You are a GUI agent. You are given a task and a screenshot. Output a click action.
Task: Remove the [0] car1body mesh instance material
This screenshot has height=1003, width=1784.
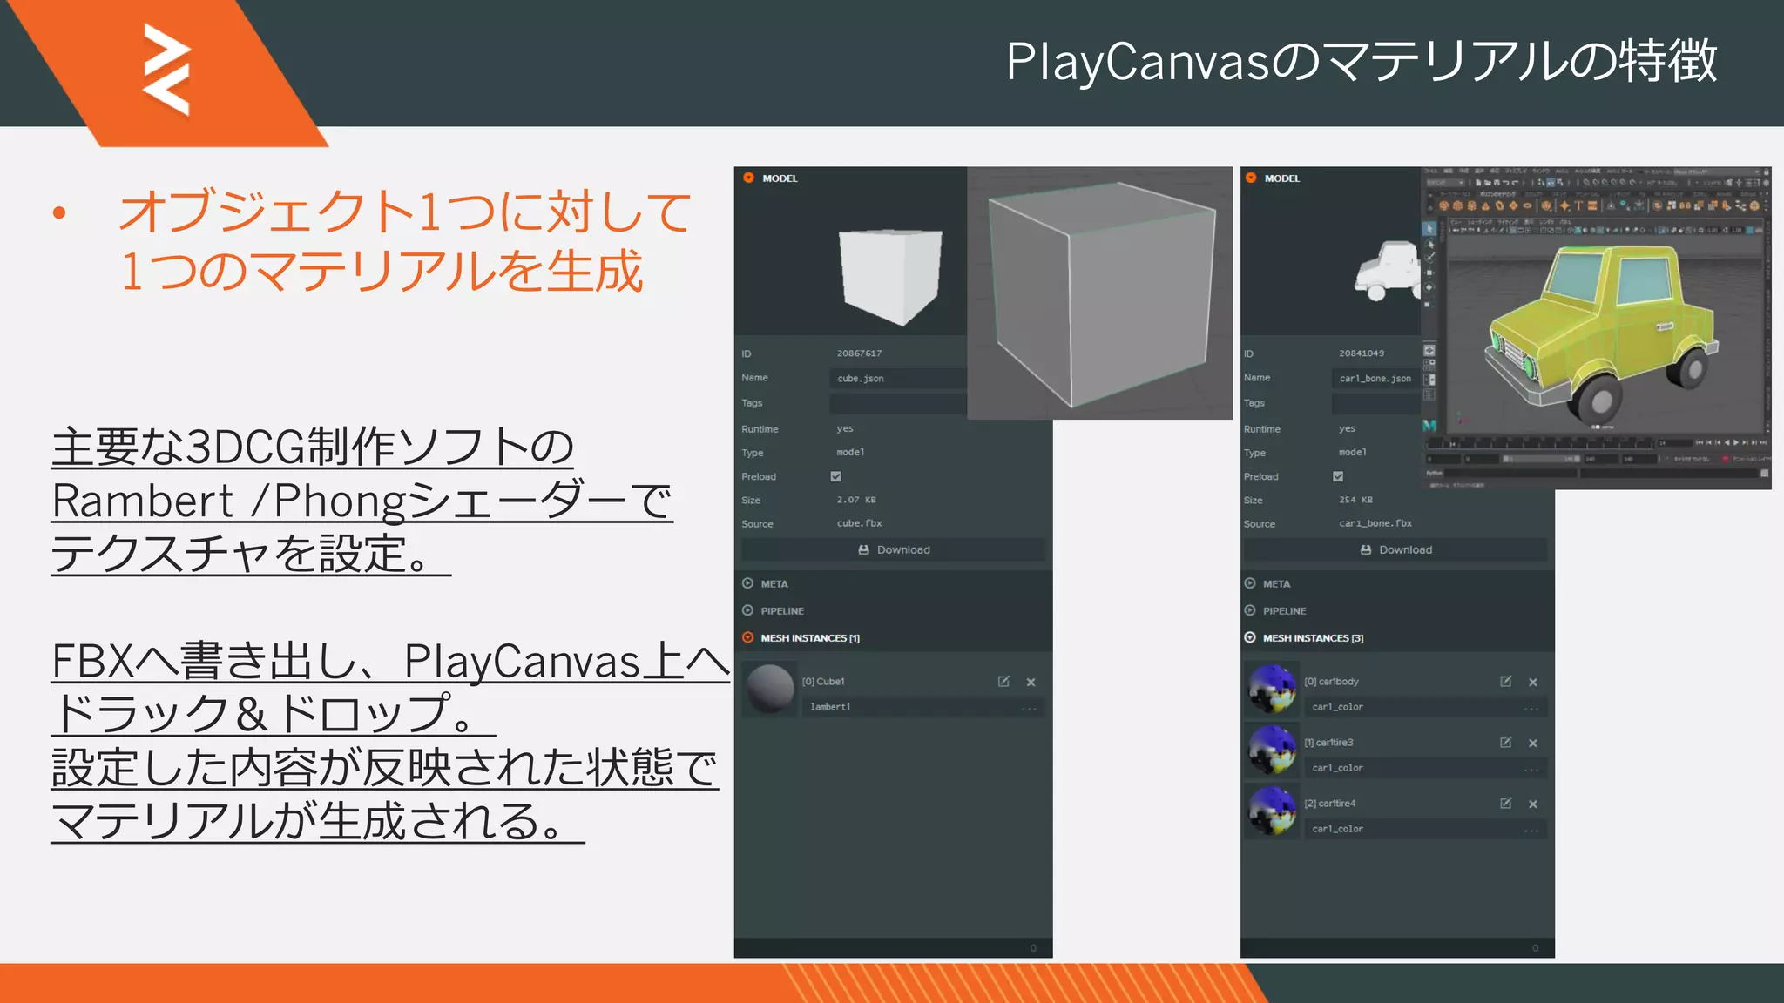1533,683
